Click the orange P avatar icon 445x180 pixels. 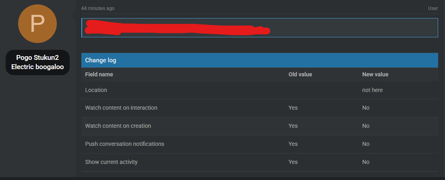click(x=37, y=24)
